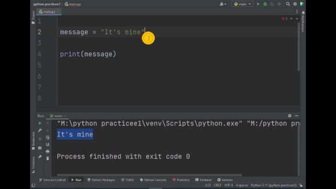Click the up arrow in Run console toolbar
This screenshot has width=336, height=189.
pos(48,123)
